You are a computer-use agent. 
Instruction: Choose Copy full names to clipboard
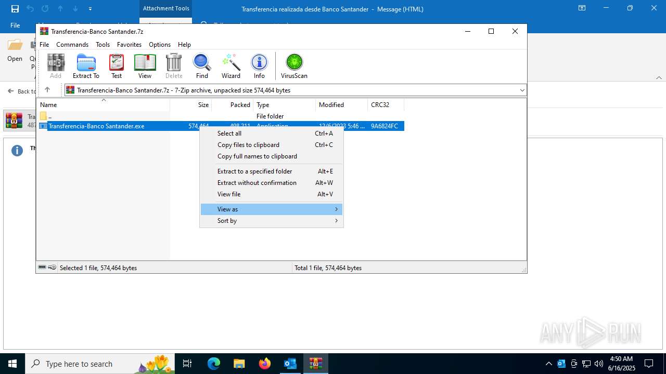coord(272,156)
